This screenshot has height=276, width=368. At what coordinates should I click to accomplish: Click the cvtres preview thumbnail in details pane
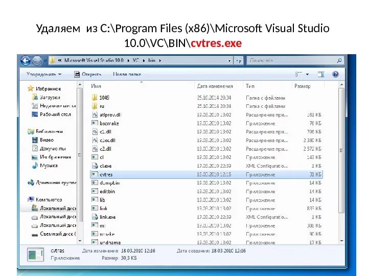click(35, 255)
